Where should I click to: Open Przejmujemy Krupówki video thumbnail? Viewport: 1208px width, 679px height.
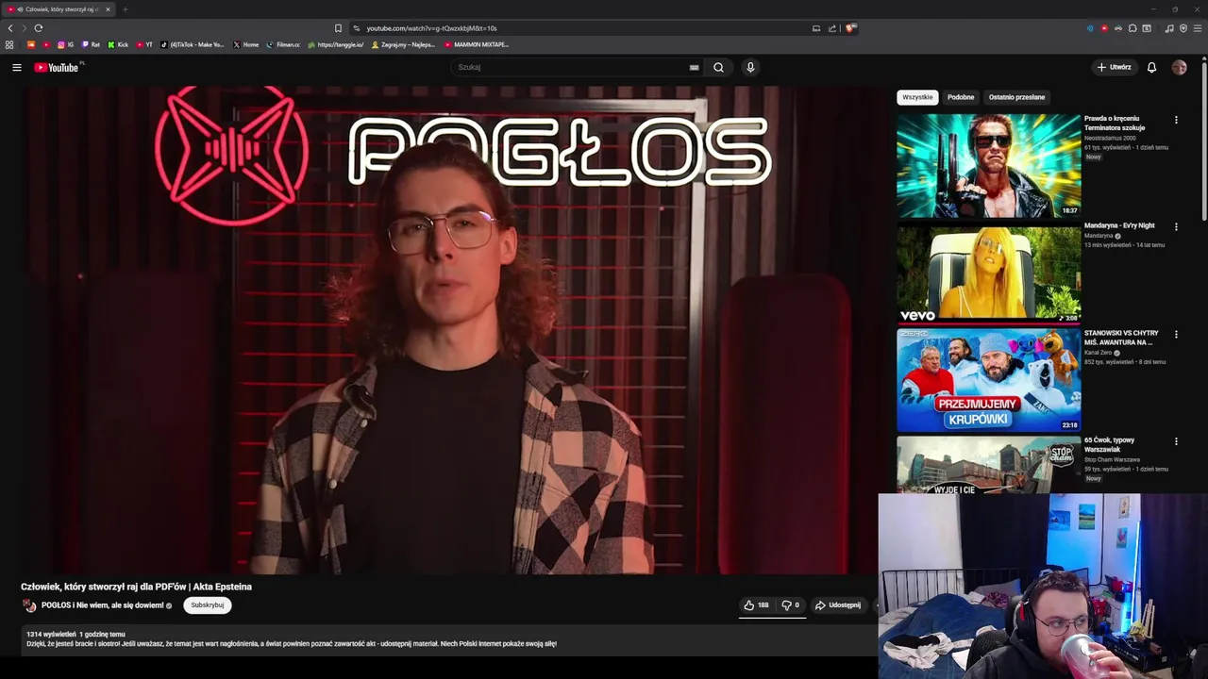pyautogui.click(x=988, y=380)
